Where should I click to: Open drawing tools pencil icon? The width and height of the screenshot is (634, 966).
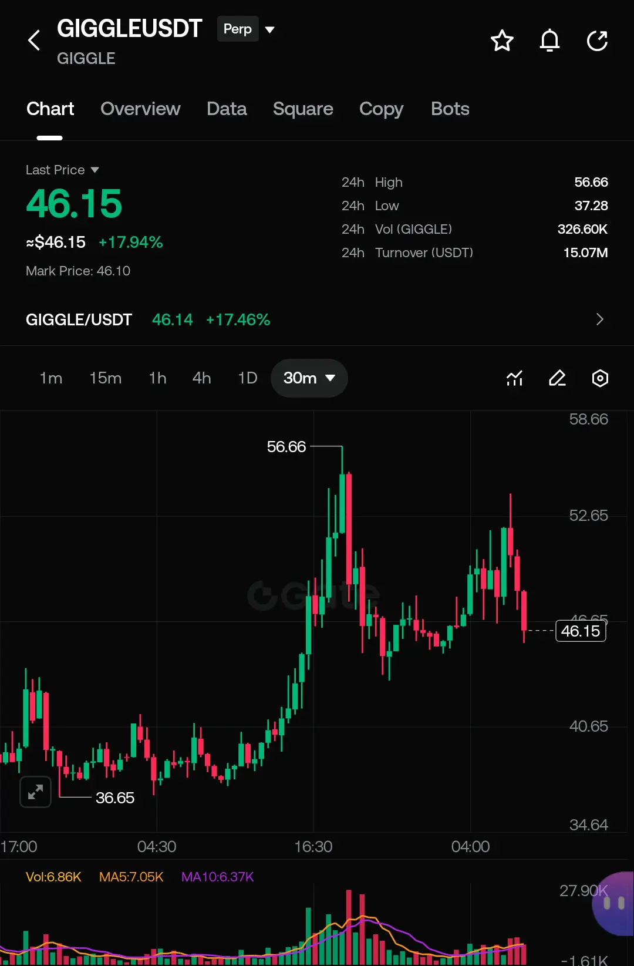(x=557, y=378)
